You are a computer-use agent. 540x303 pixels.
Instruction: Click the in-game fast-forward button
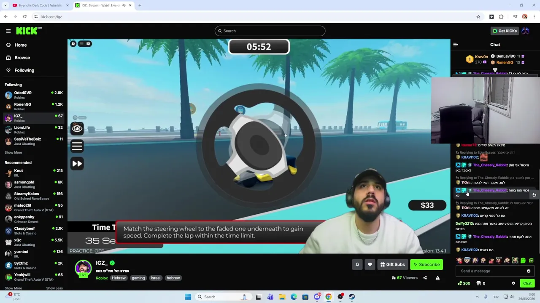(x=77, y=164)
